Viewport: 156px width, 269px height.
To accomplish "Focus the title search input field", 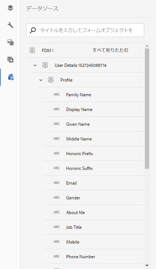I will pos(85,30).
